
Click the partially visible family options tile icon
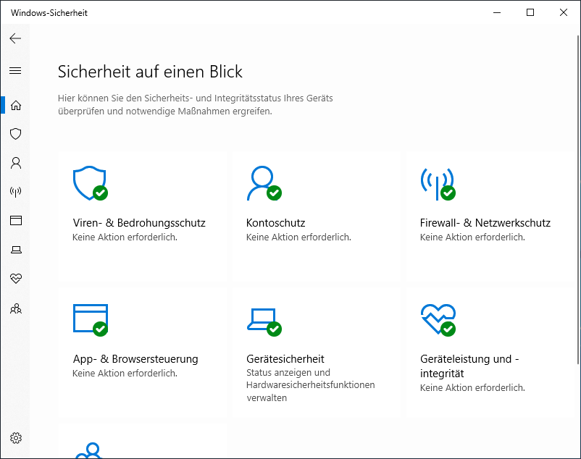90,450
